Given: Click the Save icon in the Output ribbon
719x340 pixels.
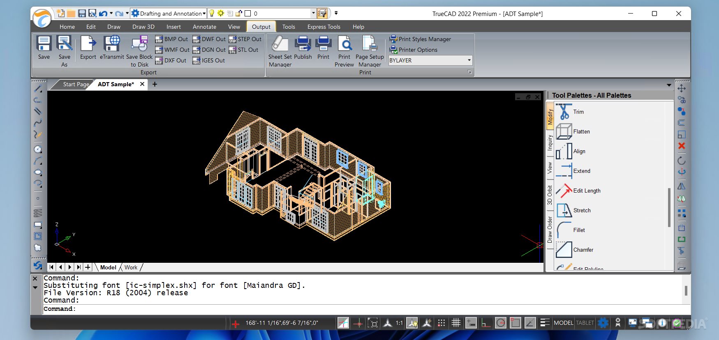Looking at the screenshot, I should tap(44, 48).
